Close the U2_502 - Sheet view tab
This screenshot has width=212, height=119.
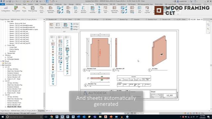click(202, 20)
